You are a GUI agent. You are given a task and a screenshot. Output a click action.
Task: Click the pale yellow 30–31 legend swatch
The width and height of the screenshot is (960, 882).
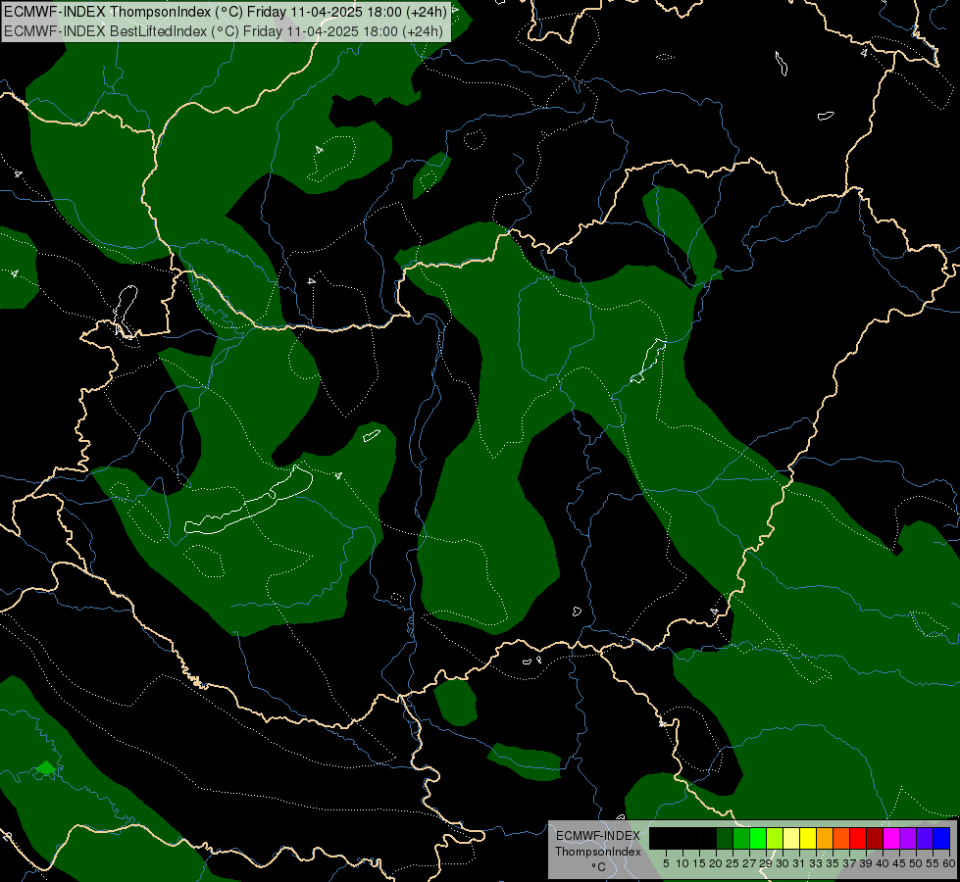791,838
